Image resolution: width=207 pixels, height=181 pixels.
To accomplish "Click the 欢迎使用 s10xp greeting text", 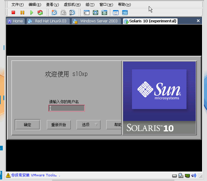I will [66, 74].
